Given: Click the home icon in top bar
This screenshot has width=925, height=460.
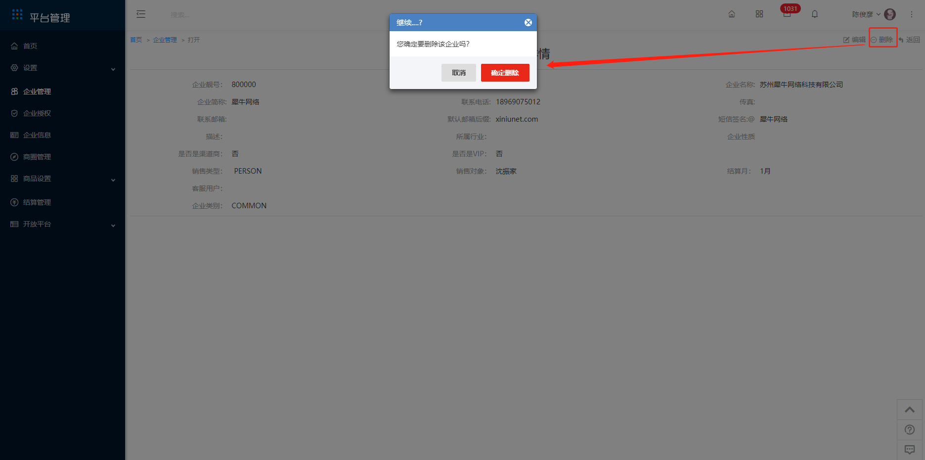Looking at the screenshot, I should [x=732, y=14].
